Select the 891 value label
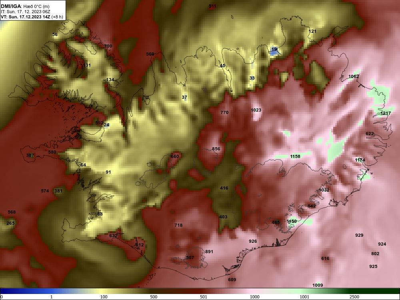 pyautogui.click(x=209, y=252)
